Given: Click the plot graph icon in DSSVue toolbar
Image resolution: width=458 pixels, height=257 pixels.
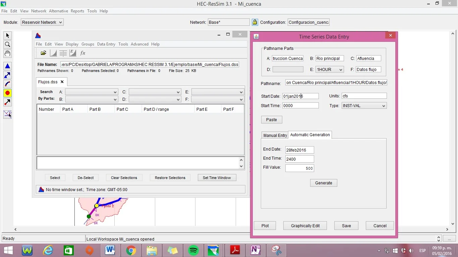Looking at the screenshot, I should (53, 53).
